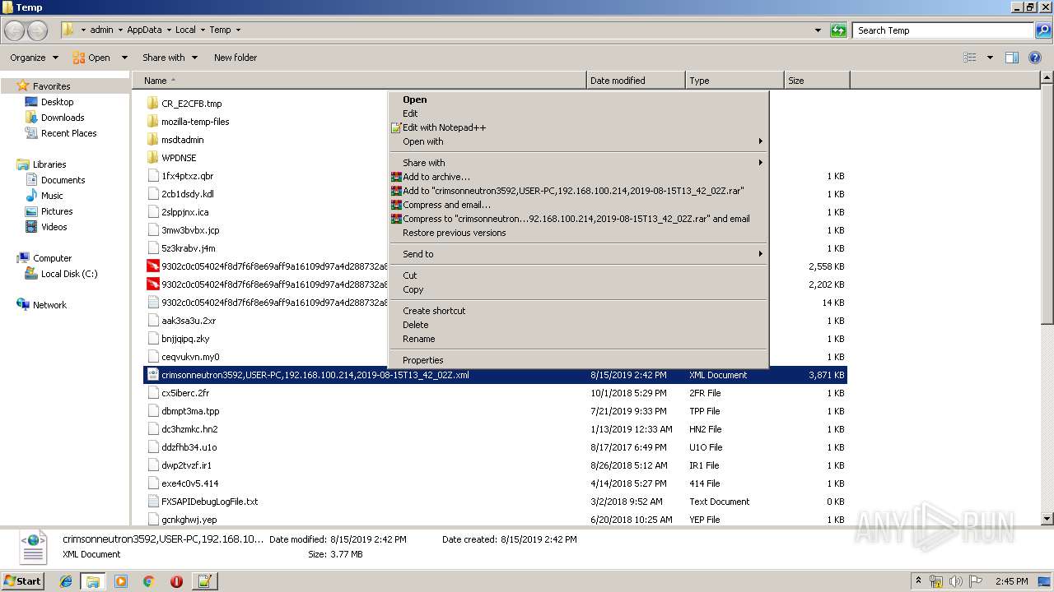This screenshot has width=1054, height=592.
Task: Select Create shortcut in context menu
Action: 578,311
